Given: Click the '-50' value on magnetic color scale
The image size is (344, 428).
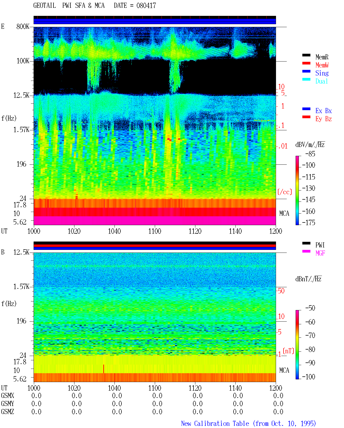Looking at the screenshot, I should (x=310, y=308).
